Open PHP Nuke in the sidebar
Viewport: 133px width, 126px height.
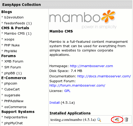coord(12,45)
